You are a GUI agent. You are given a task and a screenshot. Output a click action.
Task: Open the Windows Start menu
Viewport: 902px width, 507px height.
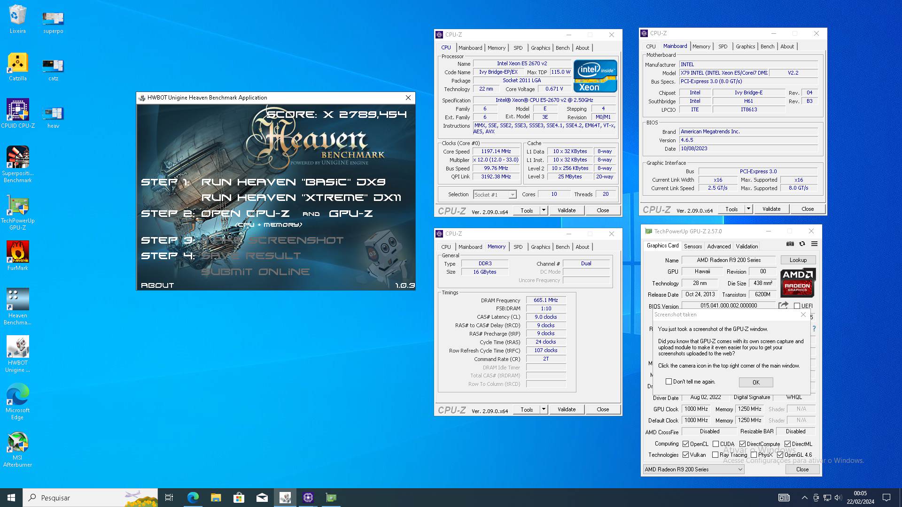coord(11,498)
